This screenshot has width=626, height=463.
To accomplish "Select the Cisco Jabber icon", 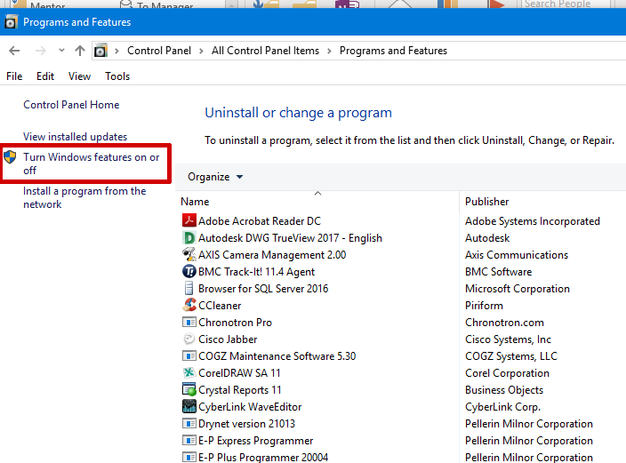I will coord(189,339).
